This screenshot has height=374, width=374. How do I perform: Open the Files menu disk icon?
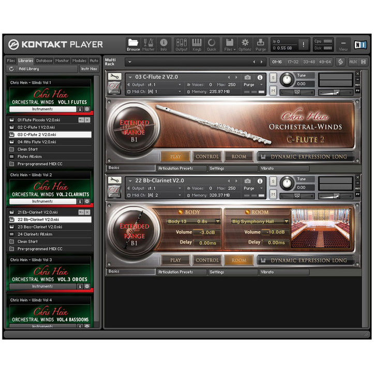click(x=230, y=44)
